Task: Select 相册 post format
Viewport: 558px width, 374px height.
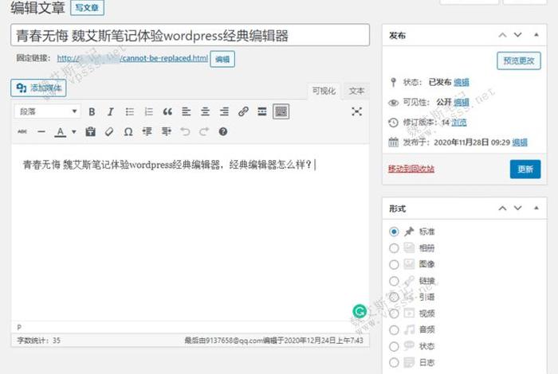Action: [x=394, y=248]
